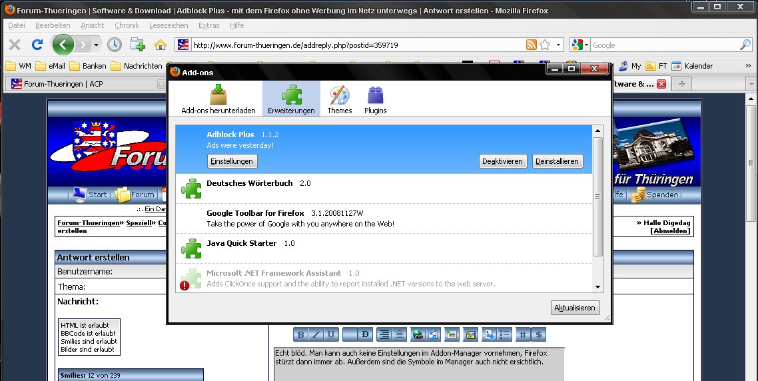Open the Add-ons herunterladen section
Screen dimensions: 758x381
click(x=218, y=99)
